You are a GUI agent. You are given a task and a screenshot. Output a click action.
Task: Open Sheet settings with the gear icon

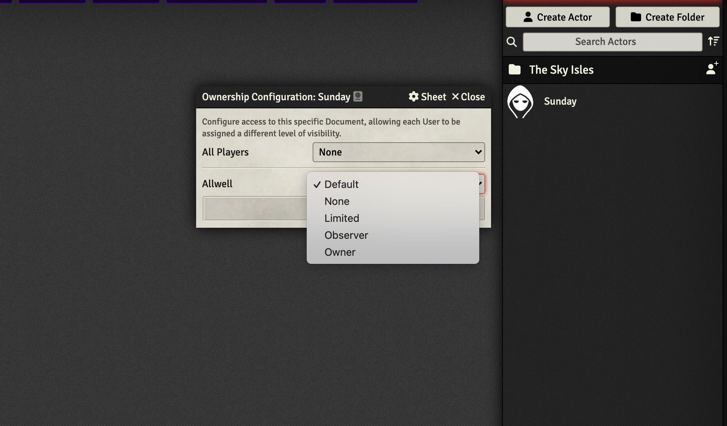point(414,97)
